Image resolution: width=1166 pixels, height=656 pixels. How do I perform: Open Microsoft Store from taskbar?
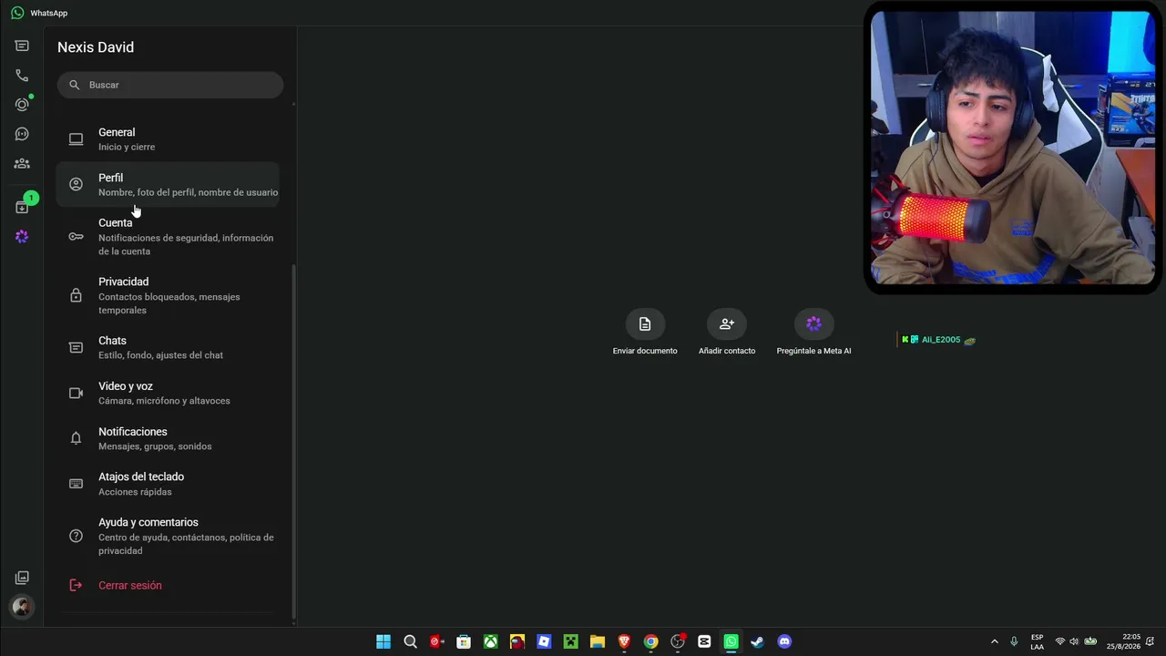[464, 641]
